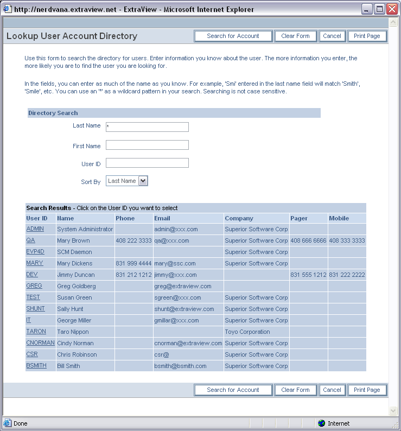Image resolution: width=401 pixels, height=431 pixels.
Task: Click the Internet Explorer page icon in title bar
Action: point(8,9)
